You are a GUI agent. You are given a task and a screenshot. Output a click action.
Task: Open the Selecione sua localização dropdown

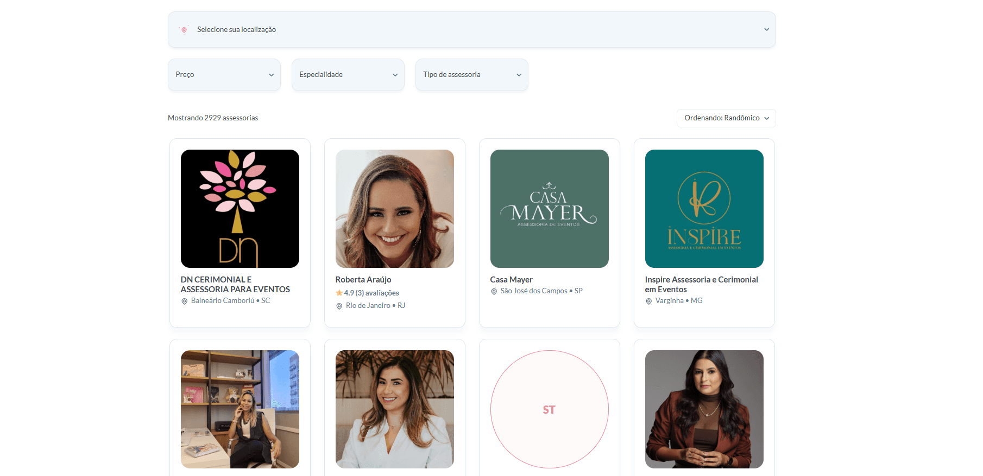471,29
